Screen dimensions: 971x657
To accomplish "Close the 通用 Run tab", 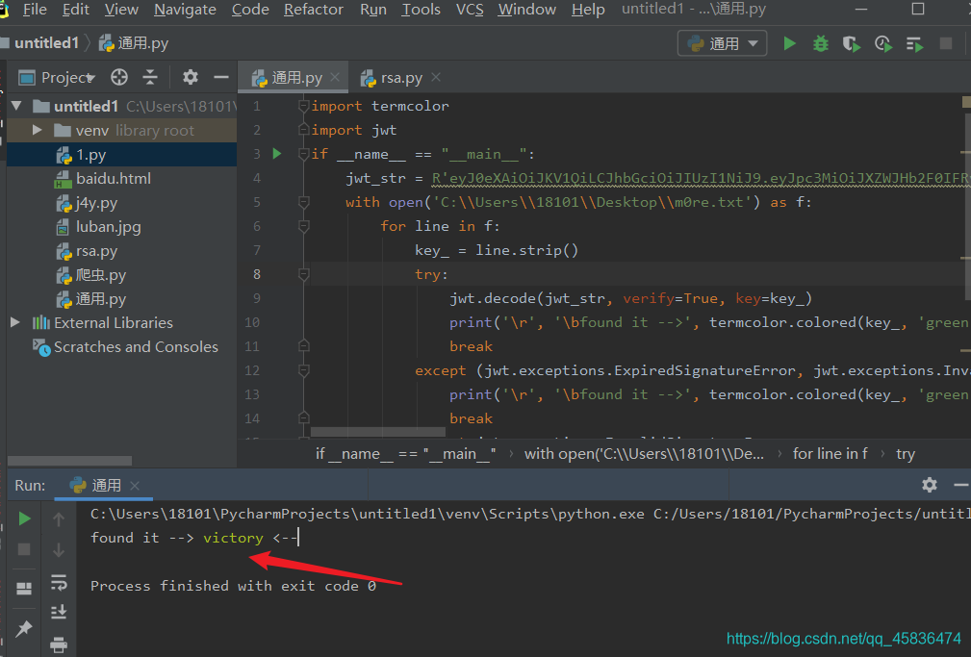I will [x=135, y=486].
